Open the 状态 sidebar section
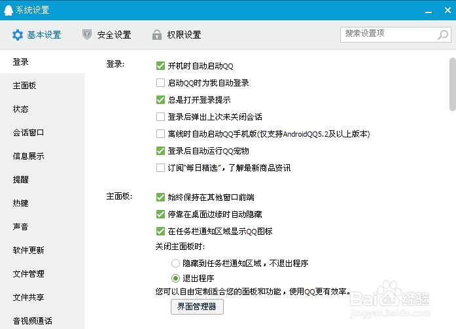This screenshot has width=456, height=329. pos(42,109)
